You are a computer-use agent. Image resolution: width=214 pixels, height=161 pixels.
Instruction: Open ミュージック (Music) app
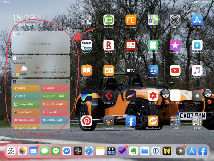pos(197,70)
